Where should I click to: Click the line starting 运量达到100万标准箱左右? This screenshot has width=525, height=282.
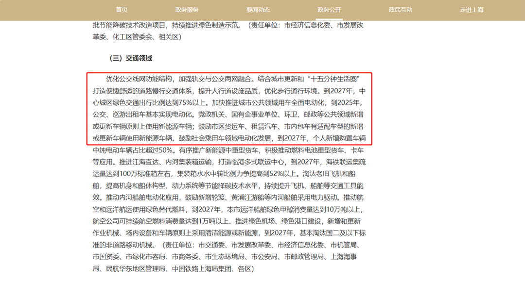[224, 174]
